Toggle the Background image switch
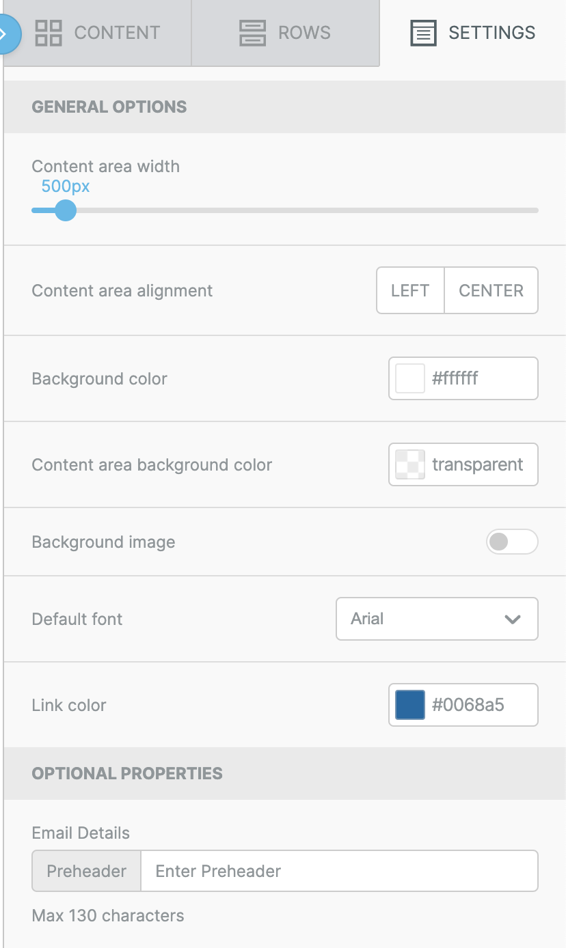 tap(512, 542)
